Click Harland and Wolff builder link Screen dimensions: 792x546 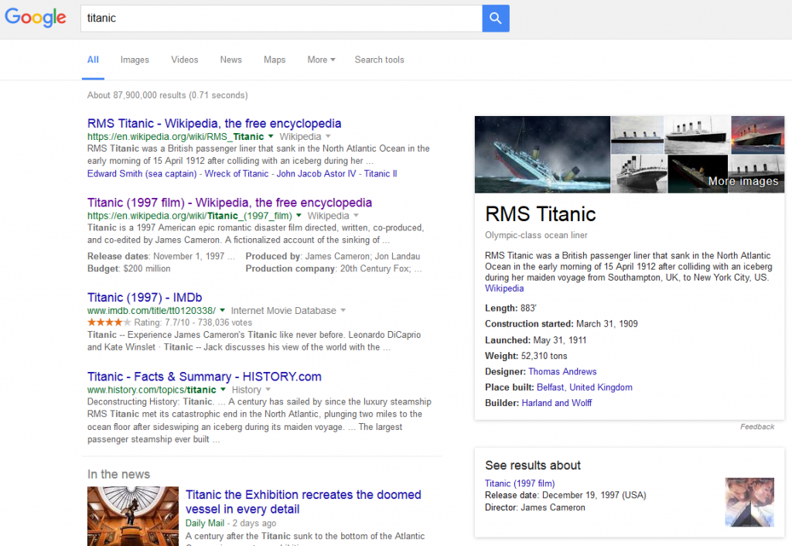tap(557, 403)
